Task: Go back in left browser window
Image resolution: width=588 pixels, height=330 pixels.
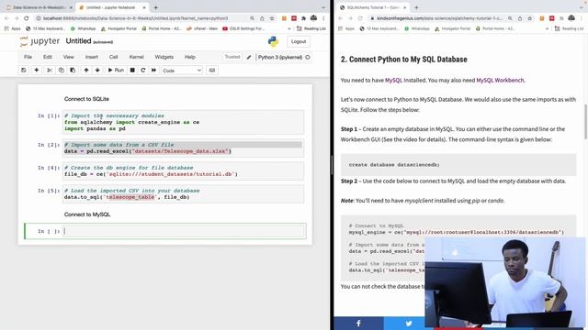Action: pos(6,18)
